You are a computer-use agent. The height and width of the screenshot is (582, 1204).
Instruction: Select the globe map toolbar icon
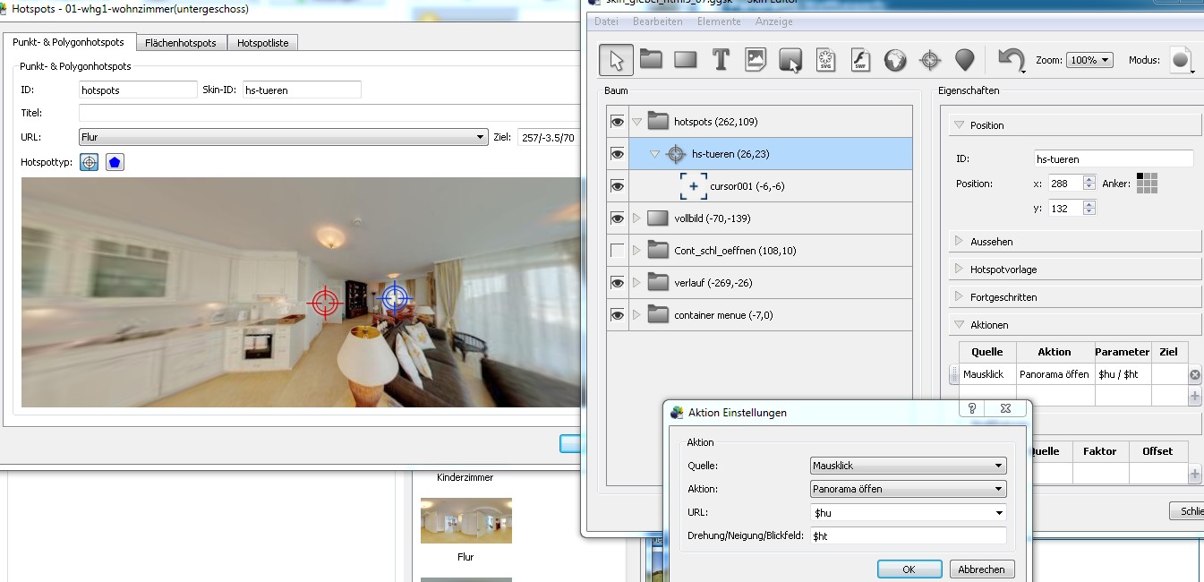[895, 60]
